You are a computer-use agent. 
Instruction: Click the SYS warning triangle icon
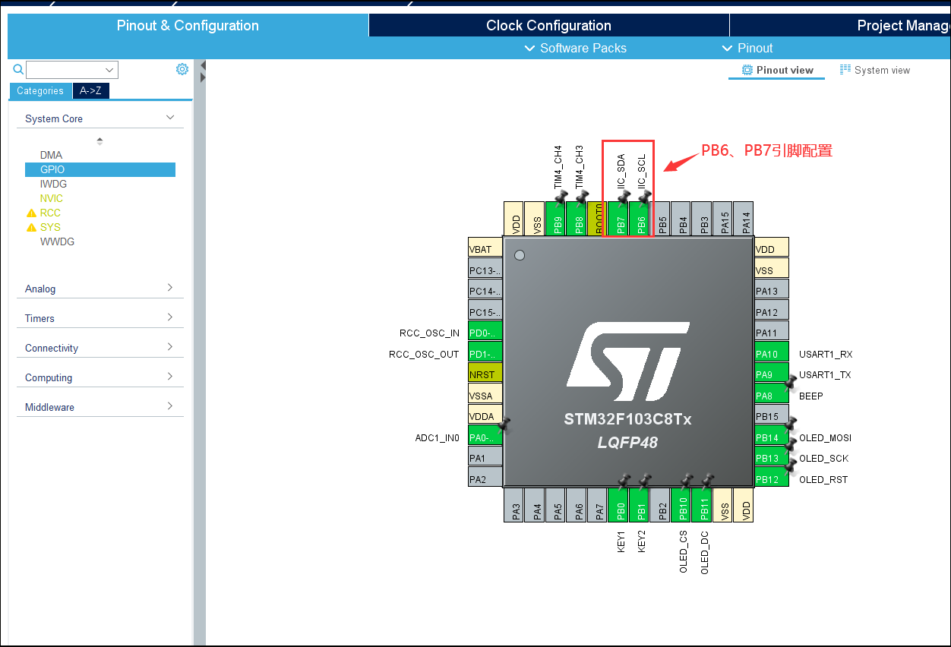click(31, 227)
